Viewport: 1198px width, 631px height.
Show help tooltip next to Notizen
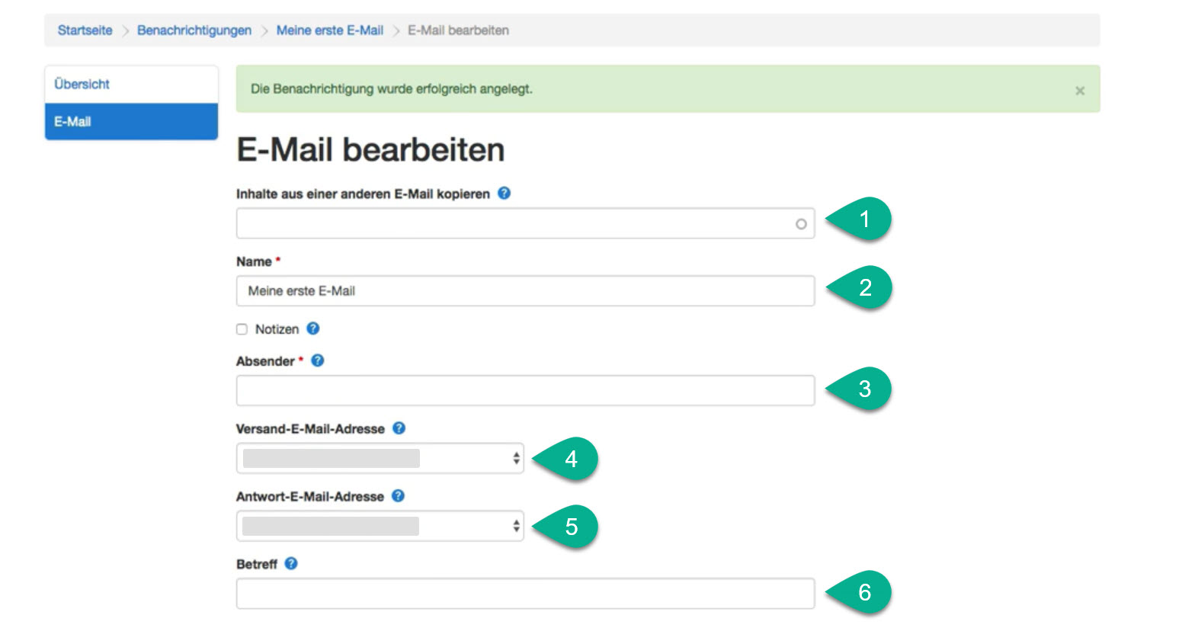[312, 328]
